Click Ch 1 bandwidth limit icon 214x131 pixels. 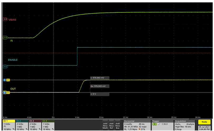click(13, 129)
